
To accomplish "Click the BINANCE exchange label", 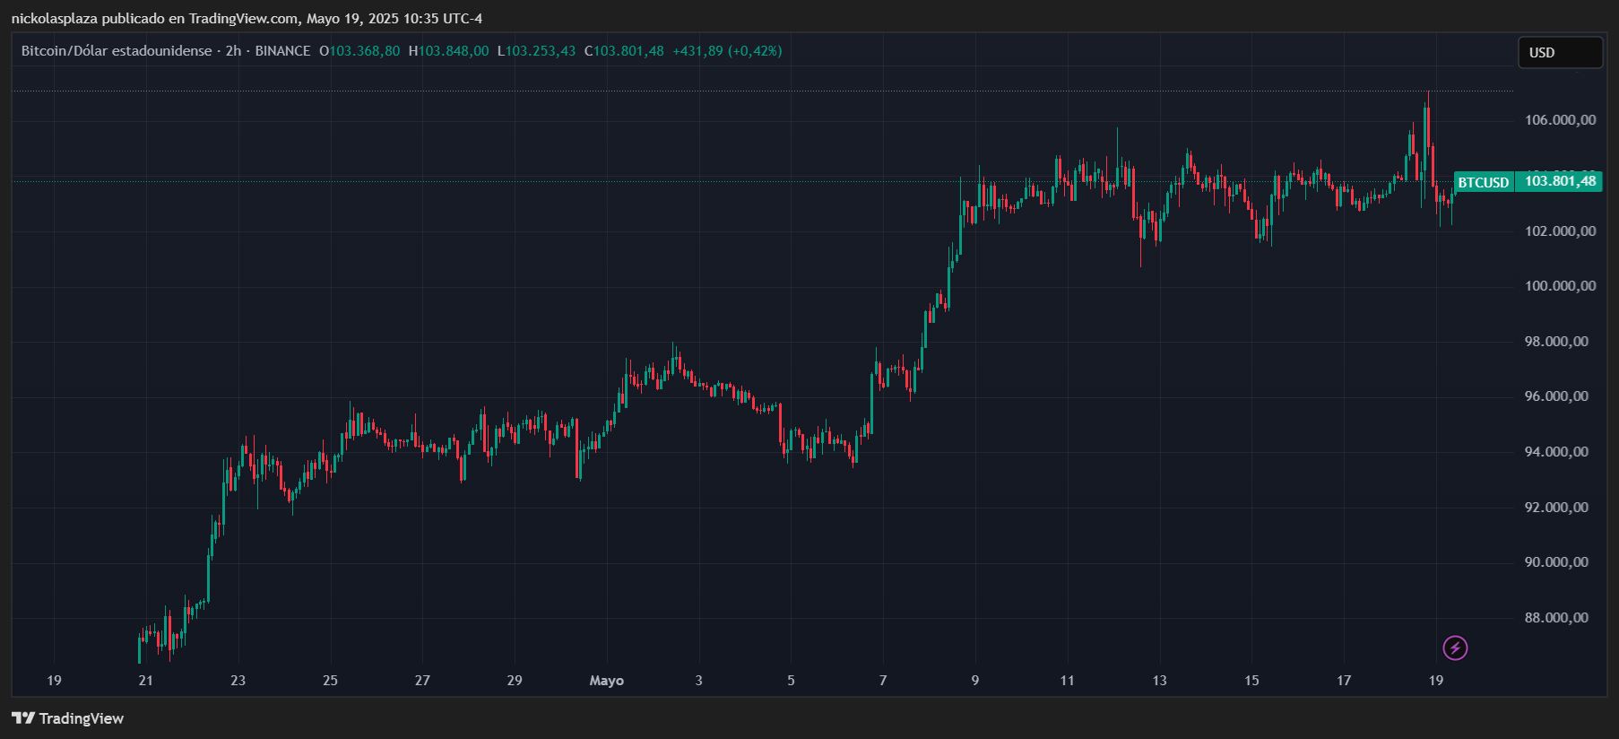I will click(x=282, y=51).
